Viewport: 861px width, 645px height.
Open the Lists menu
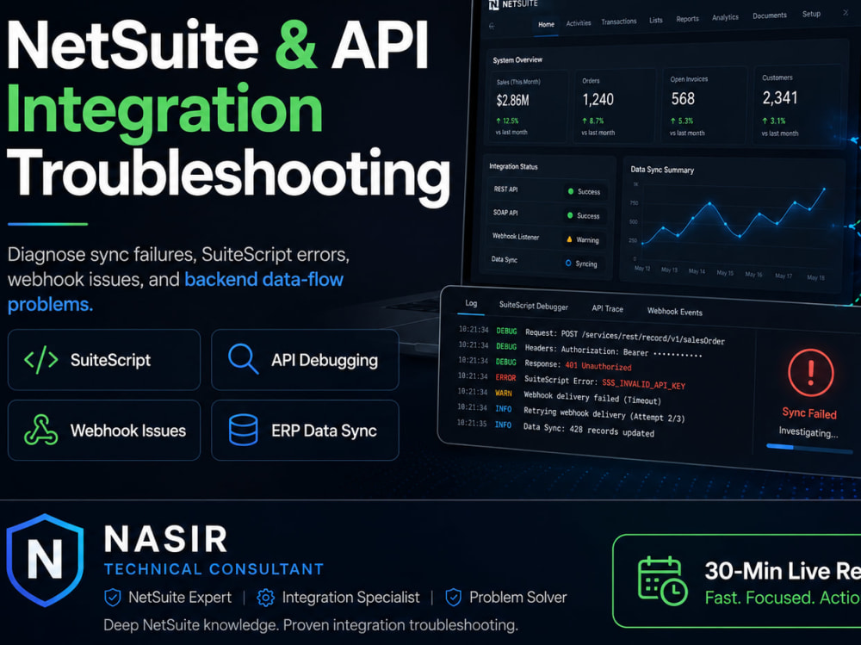click(656, 20)
